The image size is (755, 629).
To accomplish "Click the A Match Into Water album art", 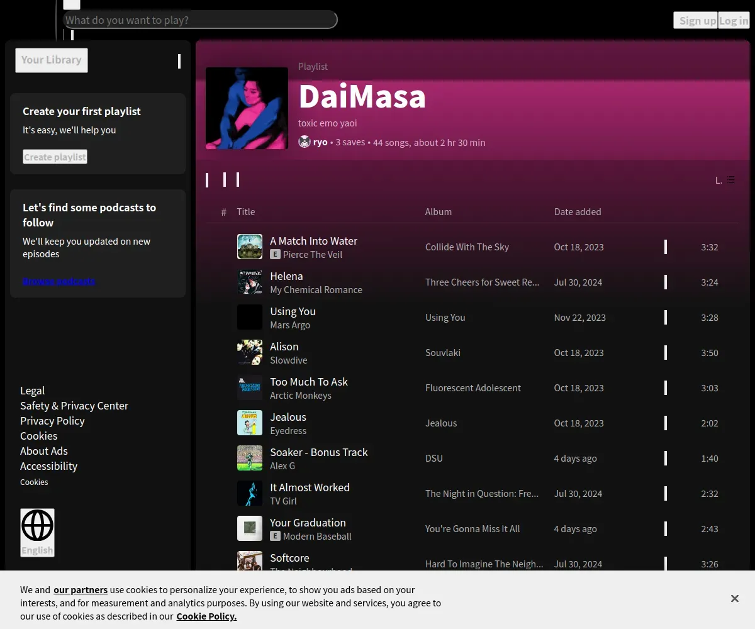I will (250, 247).
